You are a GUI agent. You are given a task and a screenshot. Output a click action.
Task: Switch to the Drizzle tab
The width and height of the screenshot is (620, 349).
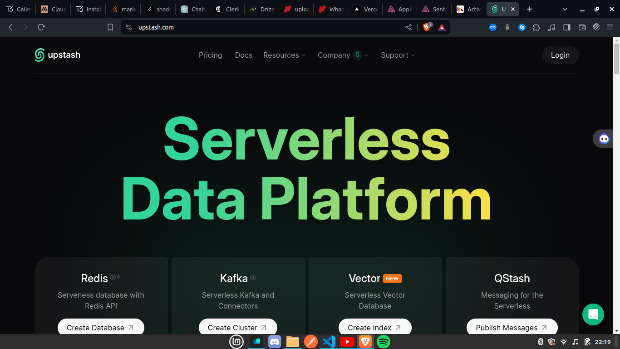[262, 9]
